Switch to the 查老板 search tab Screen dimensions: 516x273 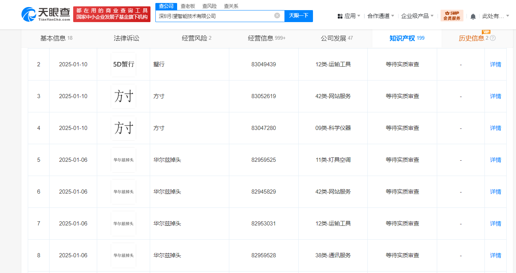(x=188, y=6)
